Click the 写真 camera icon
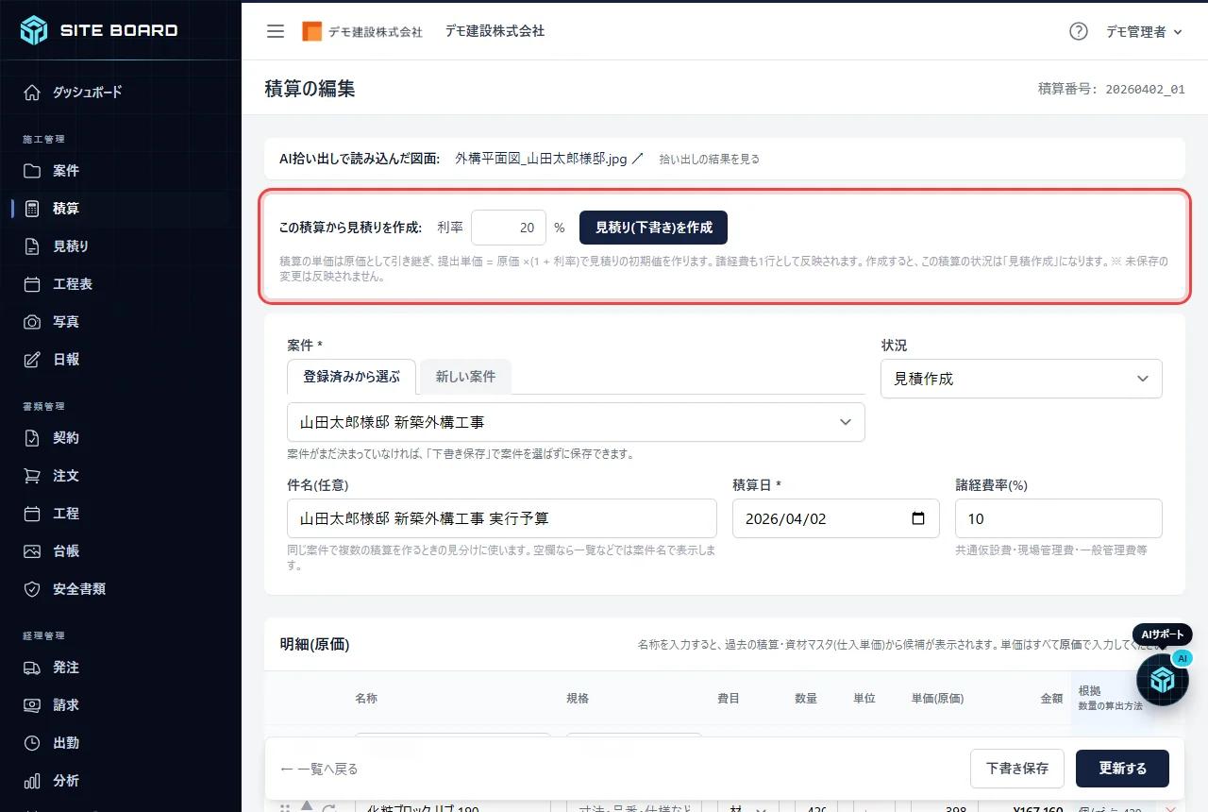Image resolution: width=1208 pixels, height=812 pixels. pos(32,322)
